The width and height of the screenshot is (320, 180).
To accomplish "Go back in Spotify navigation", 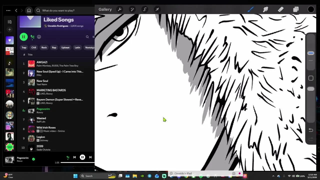I will point(16,10).
